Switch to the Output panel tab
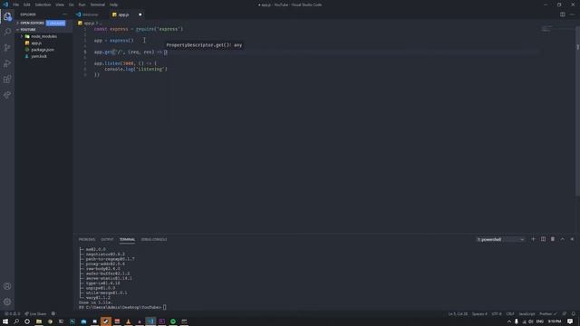This screenshot has height=326, width=580. pos(107,239)
